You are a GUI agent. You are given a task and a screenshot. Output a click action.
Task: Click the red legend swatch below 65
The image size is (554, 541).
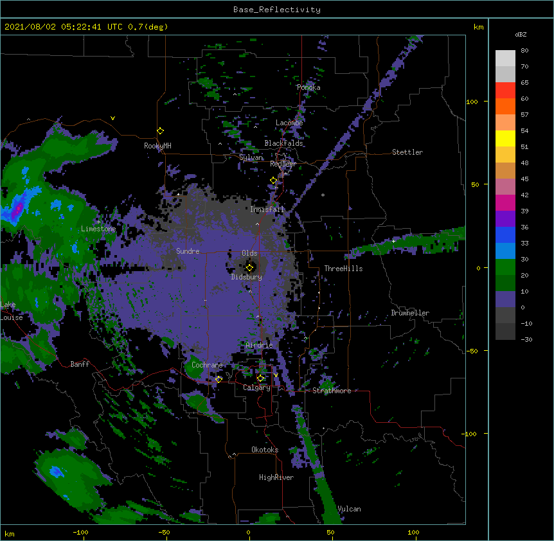[x=505, y=91]
